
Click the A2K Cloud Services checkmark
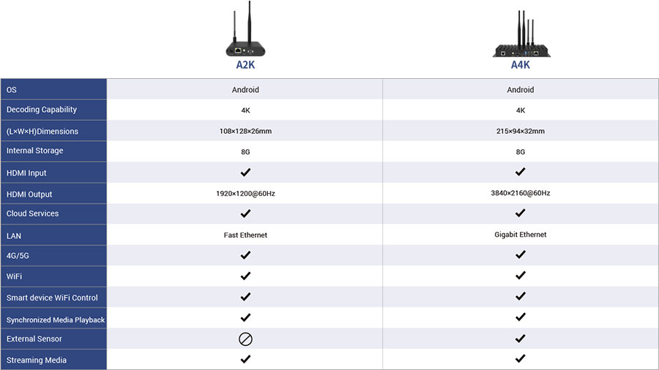tap(245, 214)
